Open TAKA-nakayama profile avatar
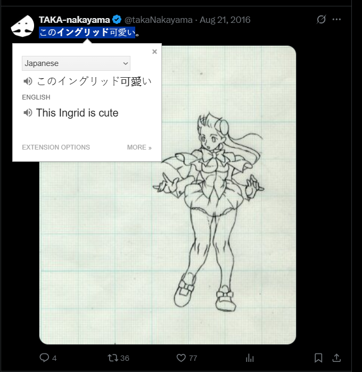The image size is (362, 372). (22, 26)
